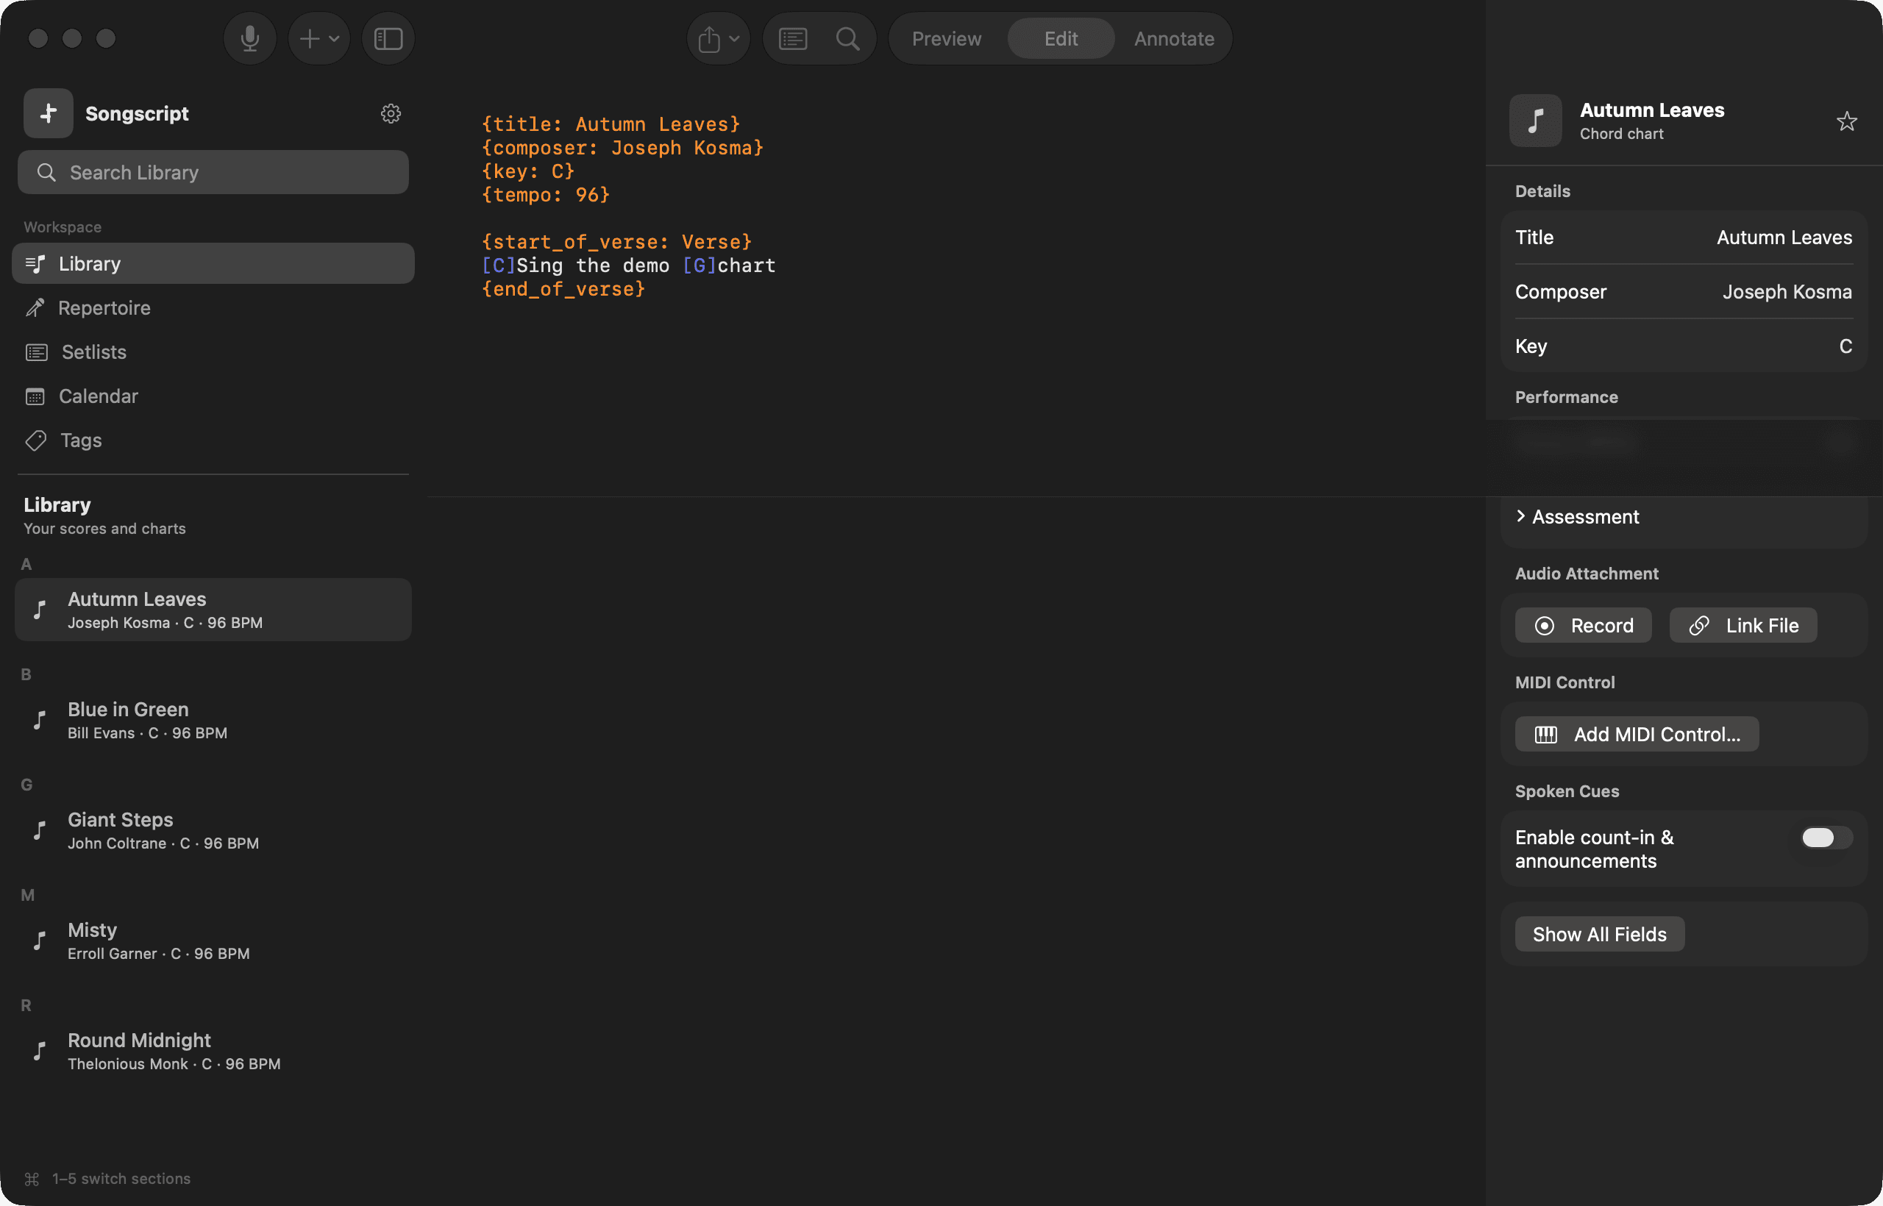The width and height of the screenshot is (1883, 1206).
Task: Click the text list view icon
Action: pos(793,38)
